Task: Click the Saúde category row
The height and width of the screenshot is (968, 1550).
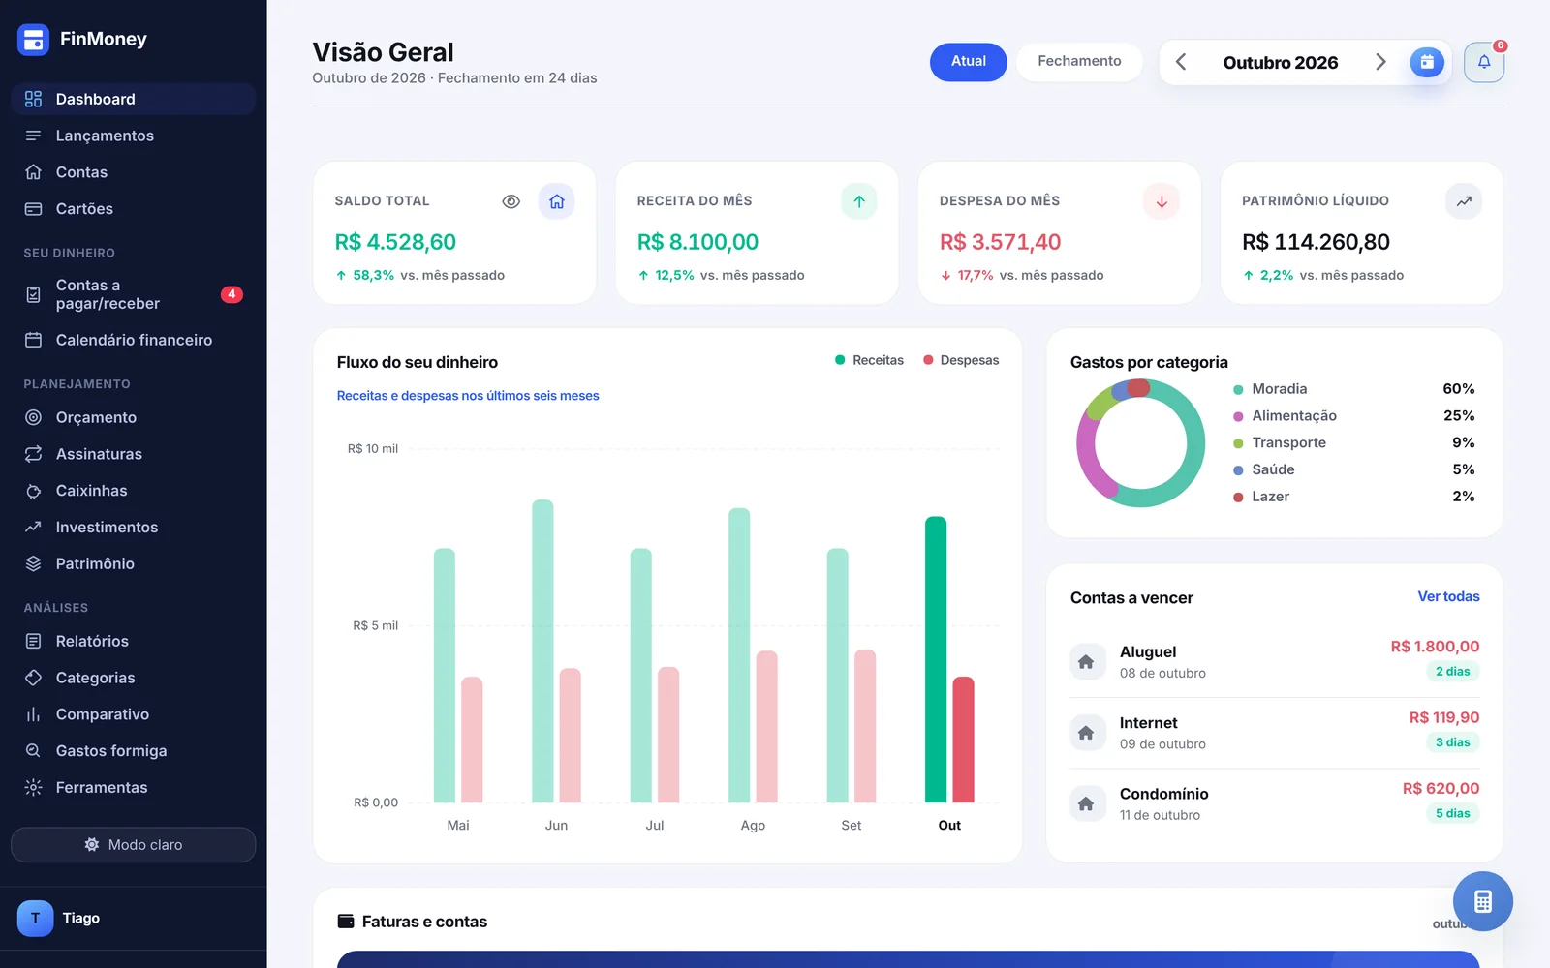Action: (x=1353, y=469)
